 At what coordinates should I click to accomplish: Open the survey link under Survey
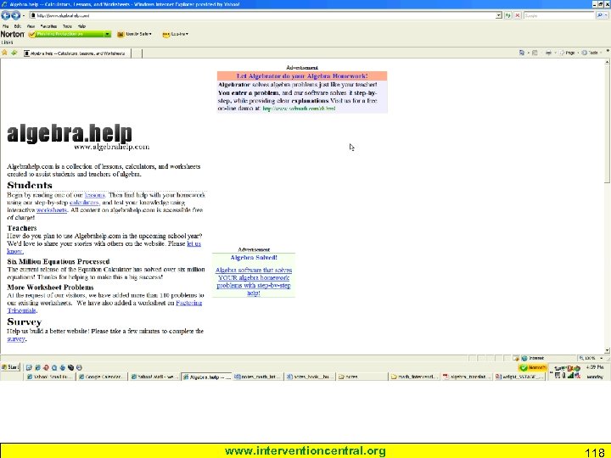(16, 338)
